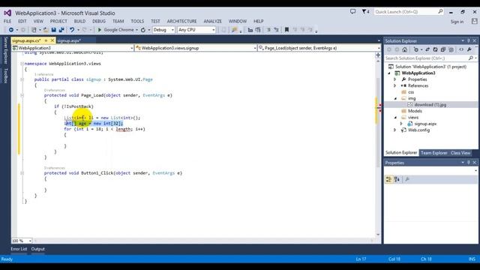The image size is (480, 270).
Task: Expand the signup.aspx node
Action: coord(401,124)
